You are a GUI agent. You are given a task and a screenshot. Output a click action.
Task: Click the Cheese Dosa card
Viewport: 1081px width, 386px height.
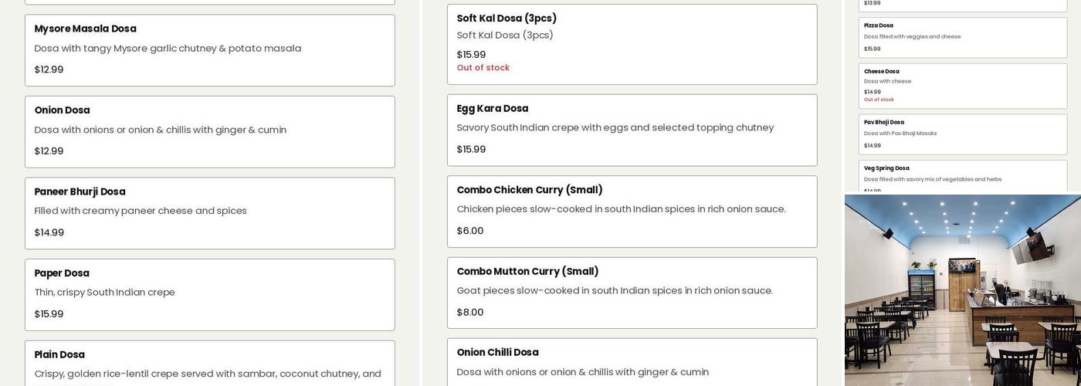(x=963, y=86)
